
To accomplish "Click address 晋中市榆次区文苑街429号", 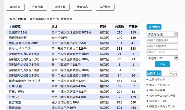I will pos(69,81).
